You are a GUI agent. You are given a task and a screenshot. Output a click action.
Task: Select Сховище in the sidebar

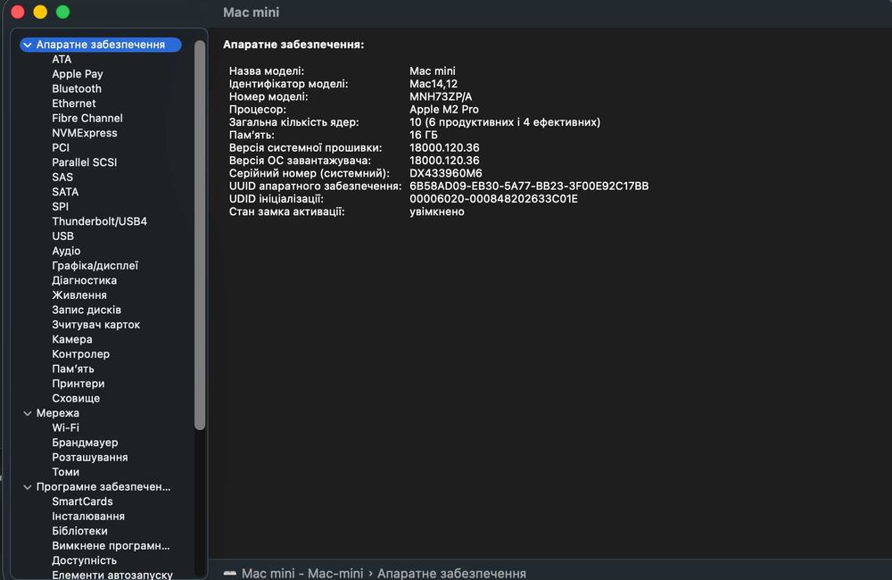click(x=76, y=399)
